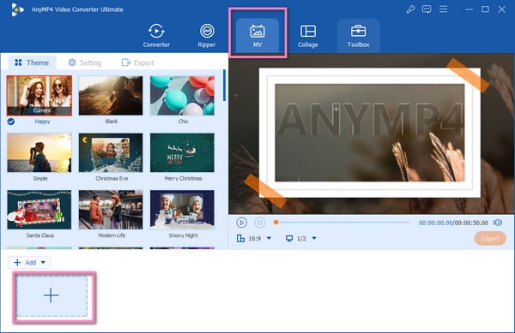Open the Converter module
Screen dimensions: 515x333
click(156, 35)
